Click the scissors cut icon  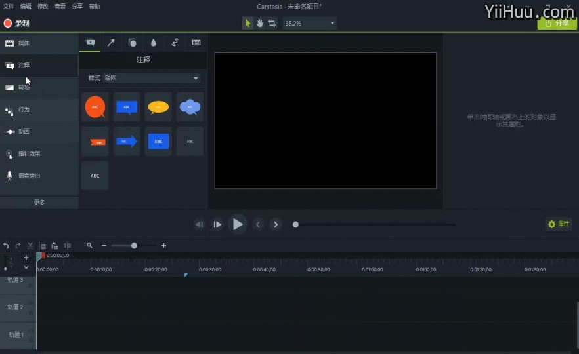(30, 246)
